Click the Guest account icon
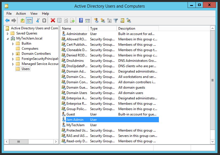220x155 pixels. click(x=64, y=114)
